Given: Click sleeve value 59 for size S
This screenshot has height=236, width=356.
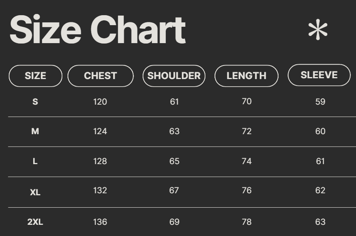Looking at the screenshot, I should pyautogui.click(x=320, y=102).
